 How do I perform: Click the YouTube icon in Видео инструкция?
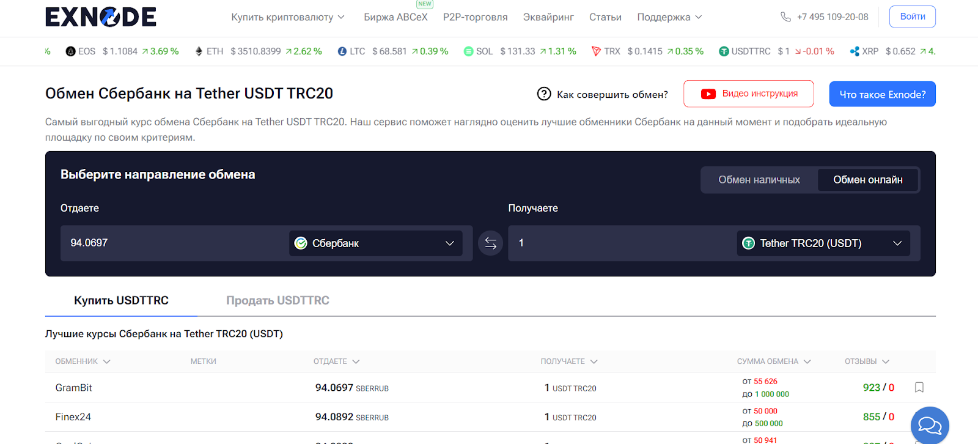coord(708,94)
